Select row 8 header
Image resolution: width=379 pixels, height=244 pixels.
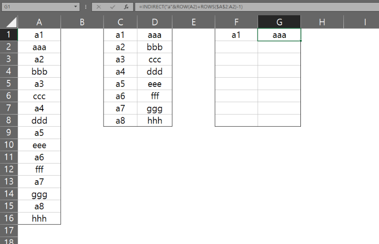9,120
